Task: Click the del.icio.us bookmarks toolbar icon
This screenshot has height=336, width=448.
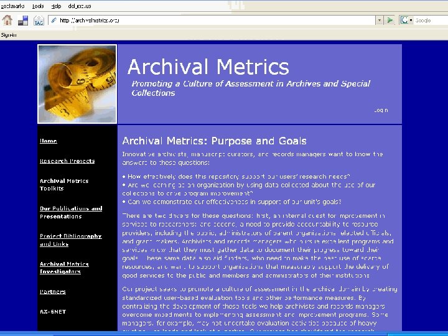Action: click(23, 21)
